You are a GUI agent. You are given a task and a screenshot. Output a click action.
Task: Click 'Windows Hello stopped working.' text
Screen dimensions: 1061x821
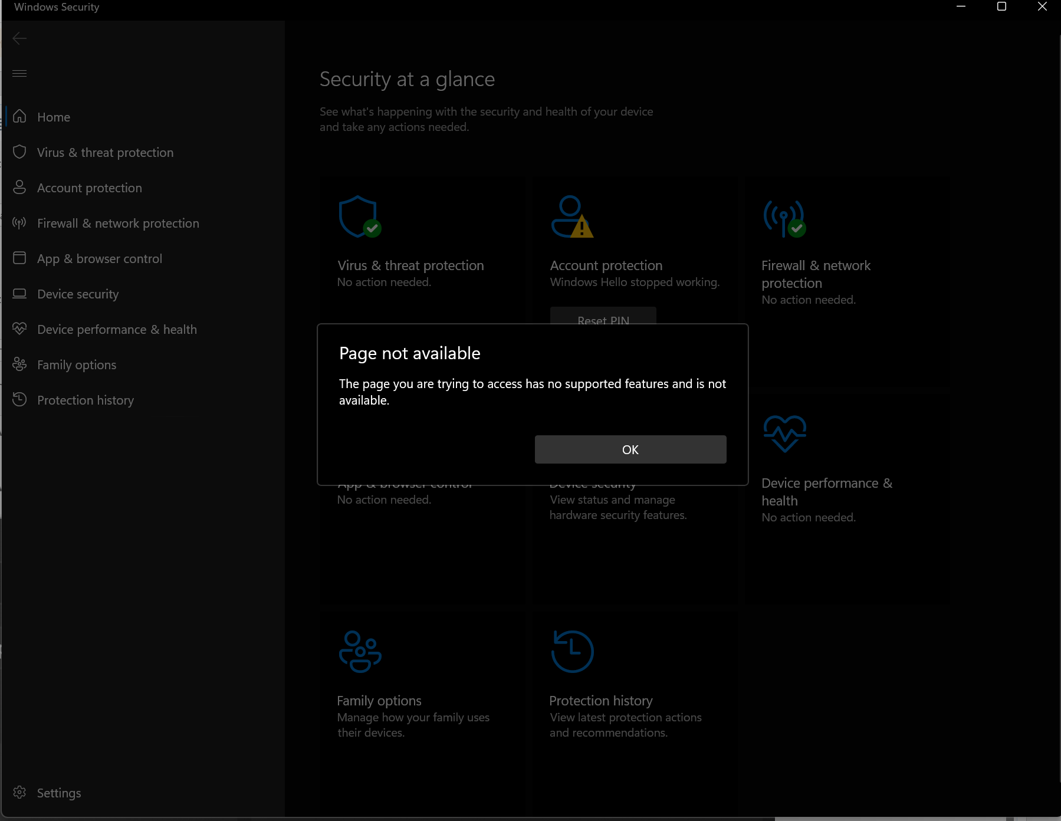[x=635, y=282]
